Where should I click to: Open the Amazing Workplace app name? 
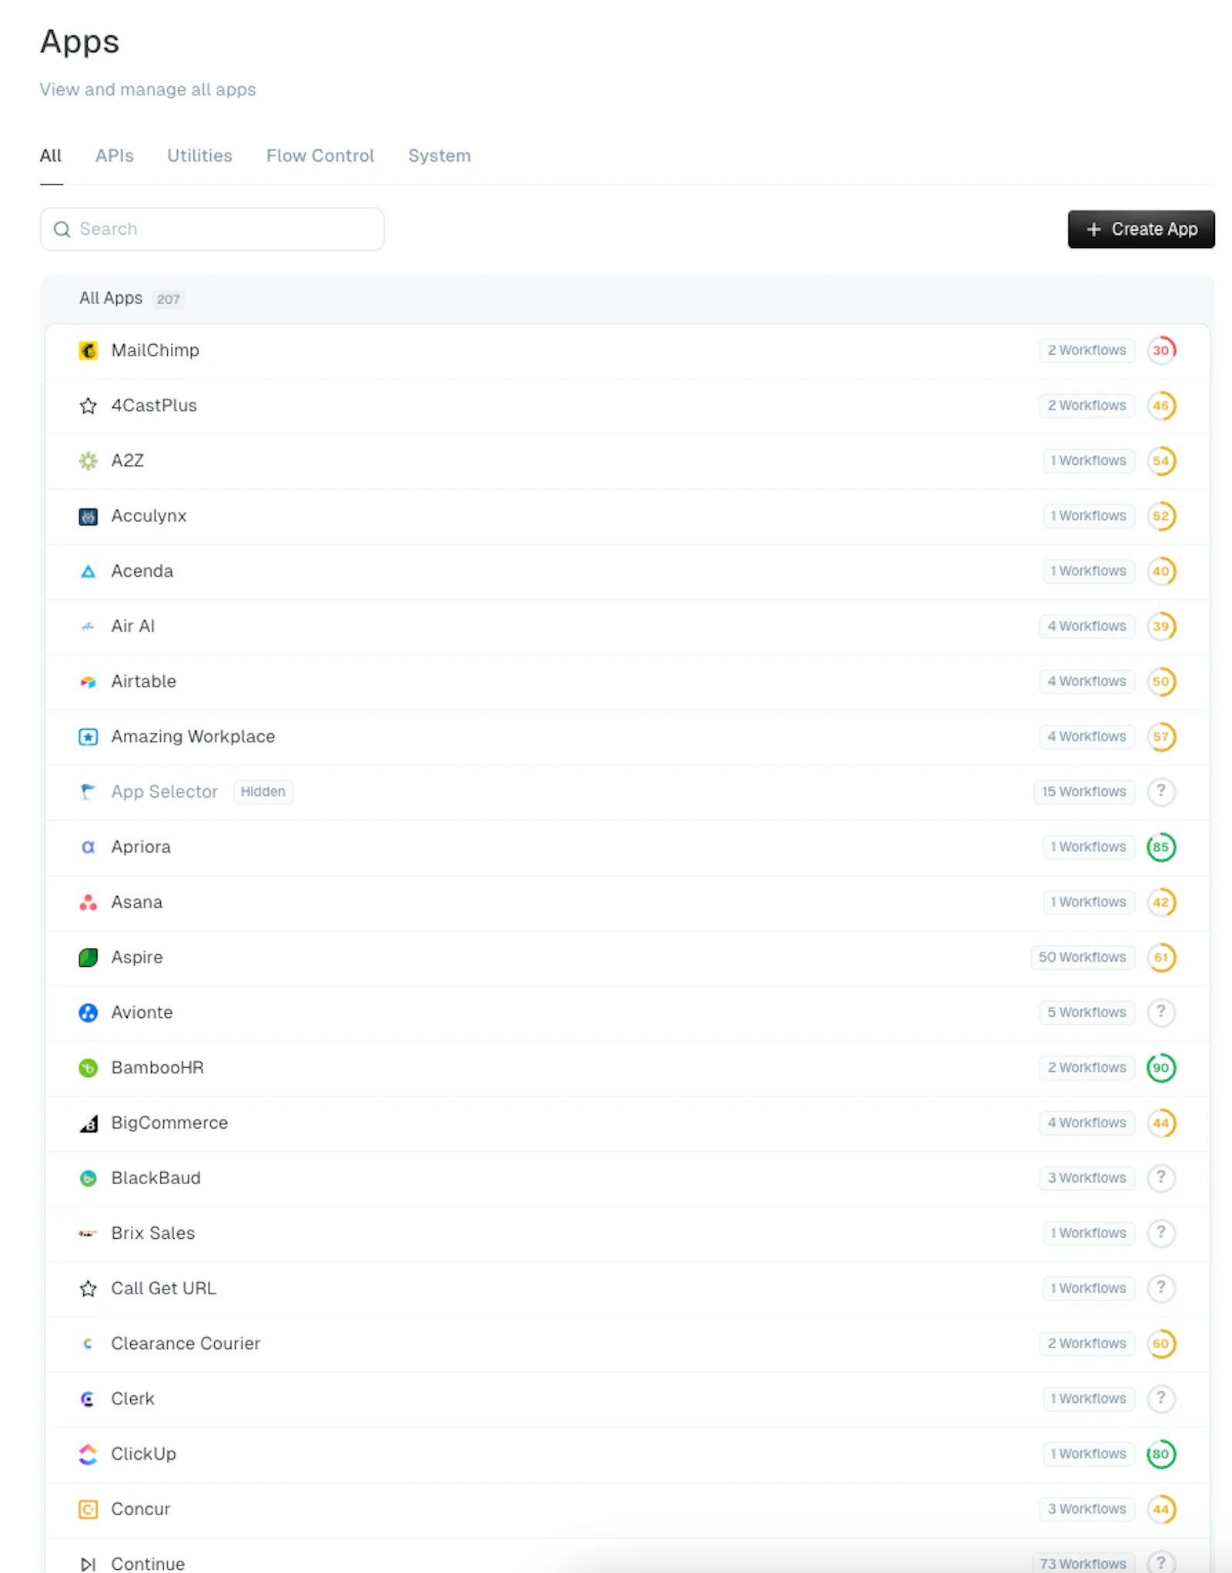[193, 737]
